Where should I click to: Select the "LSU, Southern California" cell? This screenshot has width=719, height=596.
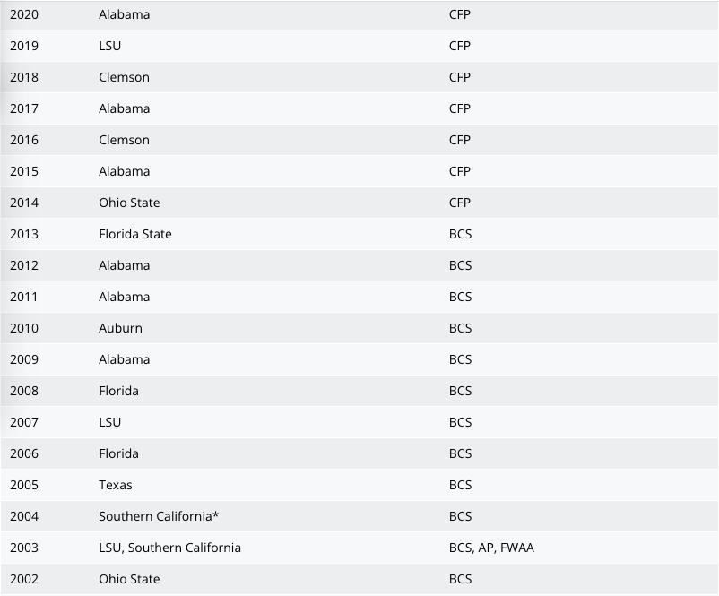click(x=169, y=548)
